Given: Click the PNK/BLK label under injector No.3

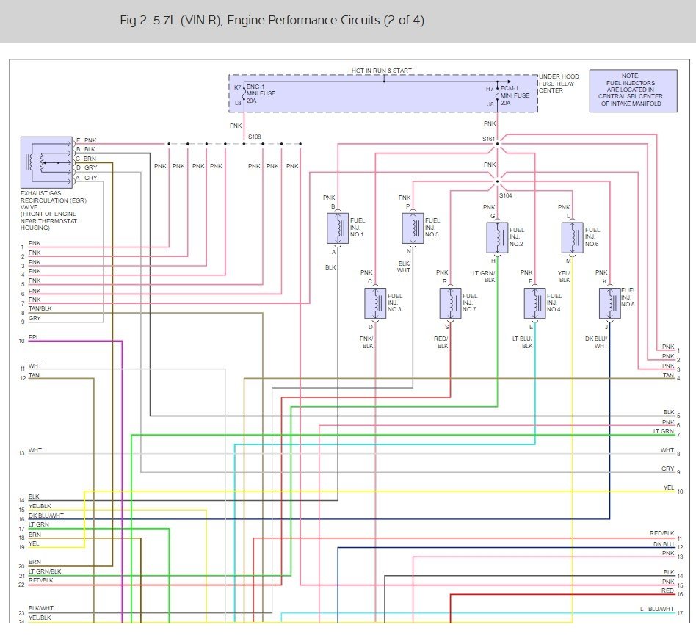Looking at the screenshot, I should click(366, 342).
